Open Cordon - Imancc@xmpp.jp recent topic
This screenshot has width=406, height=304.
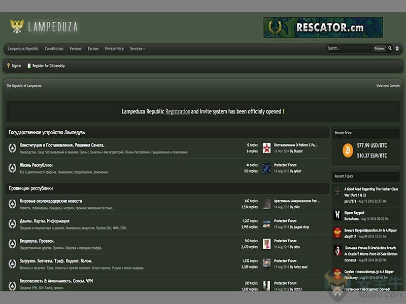tap(369, 272)
